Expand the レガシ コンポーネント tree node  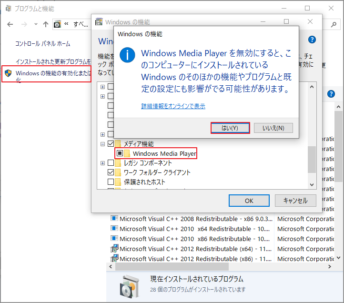coord(102,163)
